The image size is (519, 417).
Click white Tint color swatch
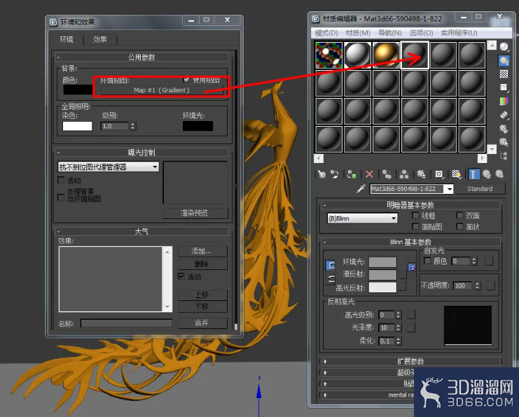[x=77, y=126]
